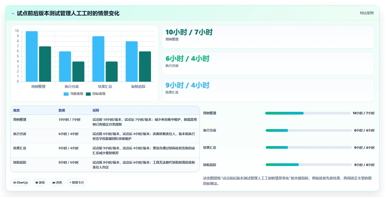The width and height of the screenshot is (385, 197).
Task: Click the 缺陷追踪 x-axis label in chart
Action: point(138,87)
